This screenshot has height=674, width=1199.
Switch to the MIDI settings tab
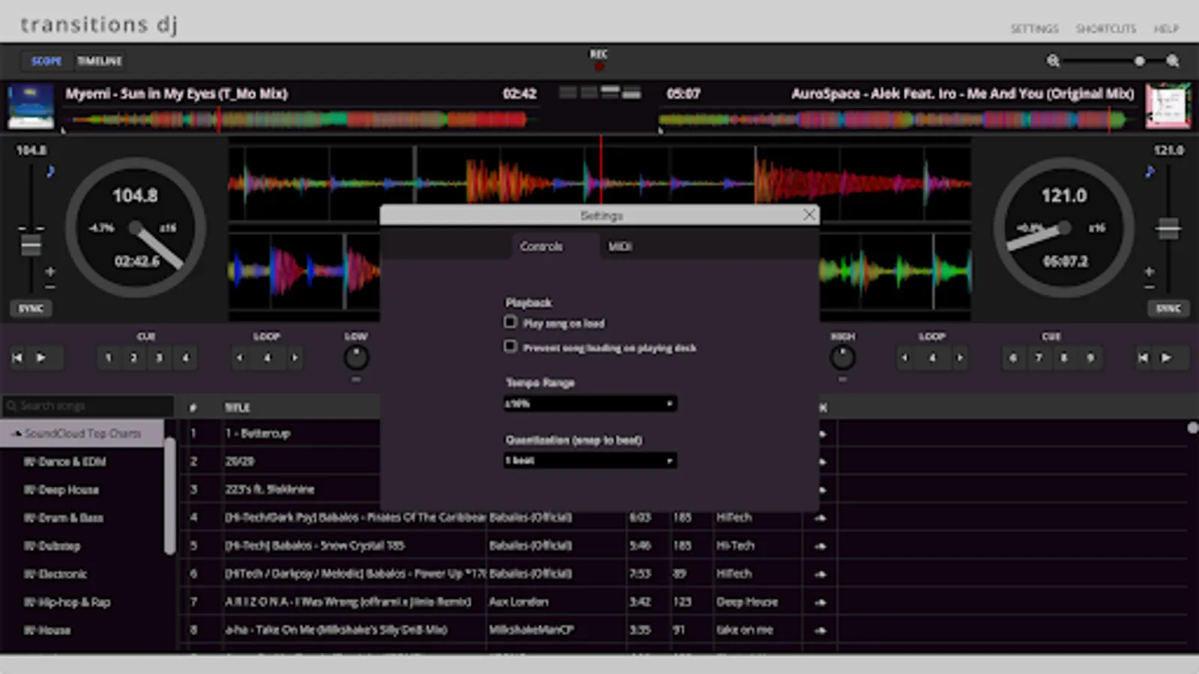[x=620, y=246]
